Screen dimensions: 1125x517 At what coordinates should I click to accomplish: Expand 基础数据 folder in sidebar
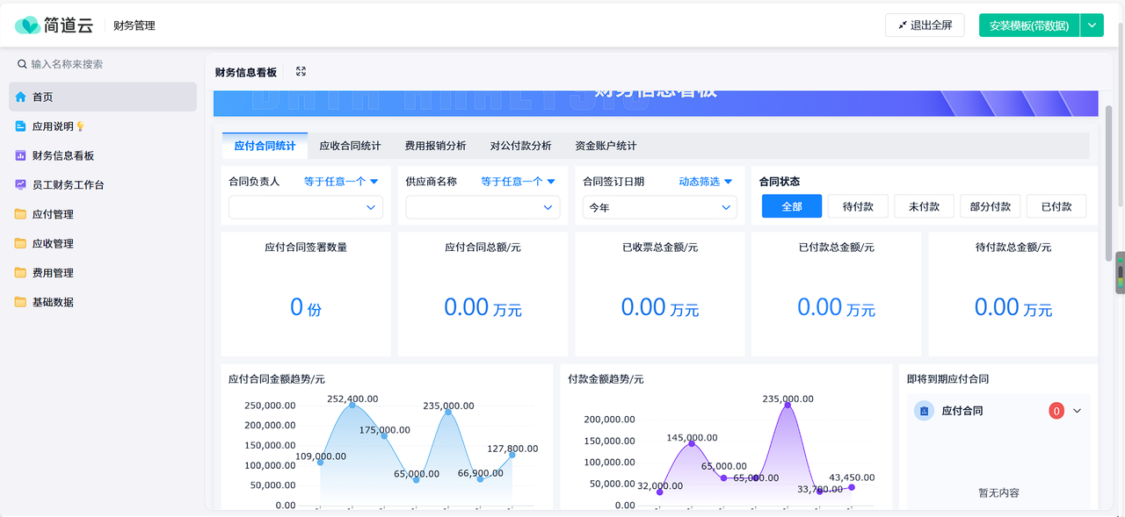(103, 302)
